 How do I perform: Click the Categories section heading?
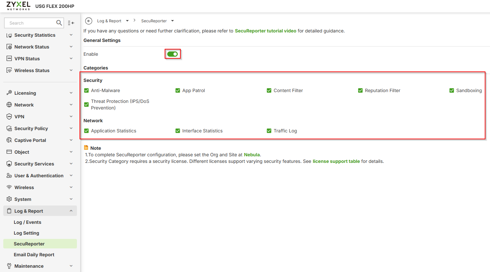pyautogui.click(x=96, y=68)
